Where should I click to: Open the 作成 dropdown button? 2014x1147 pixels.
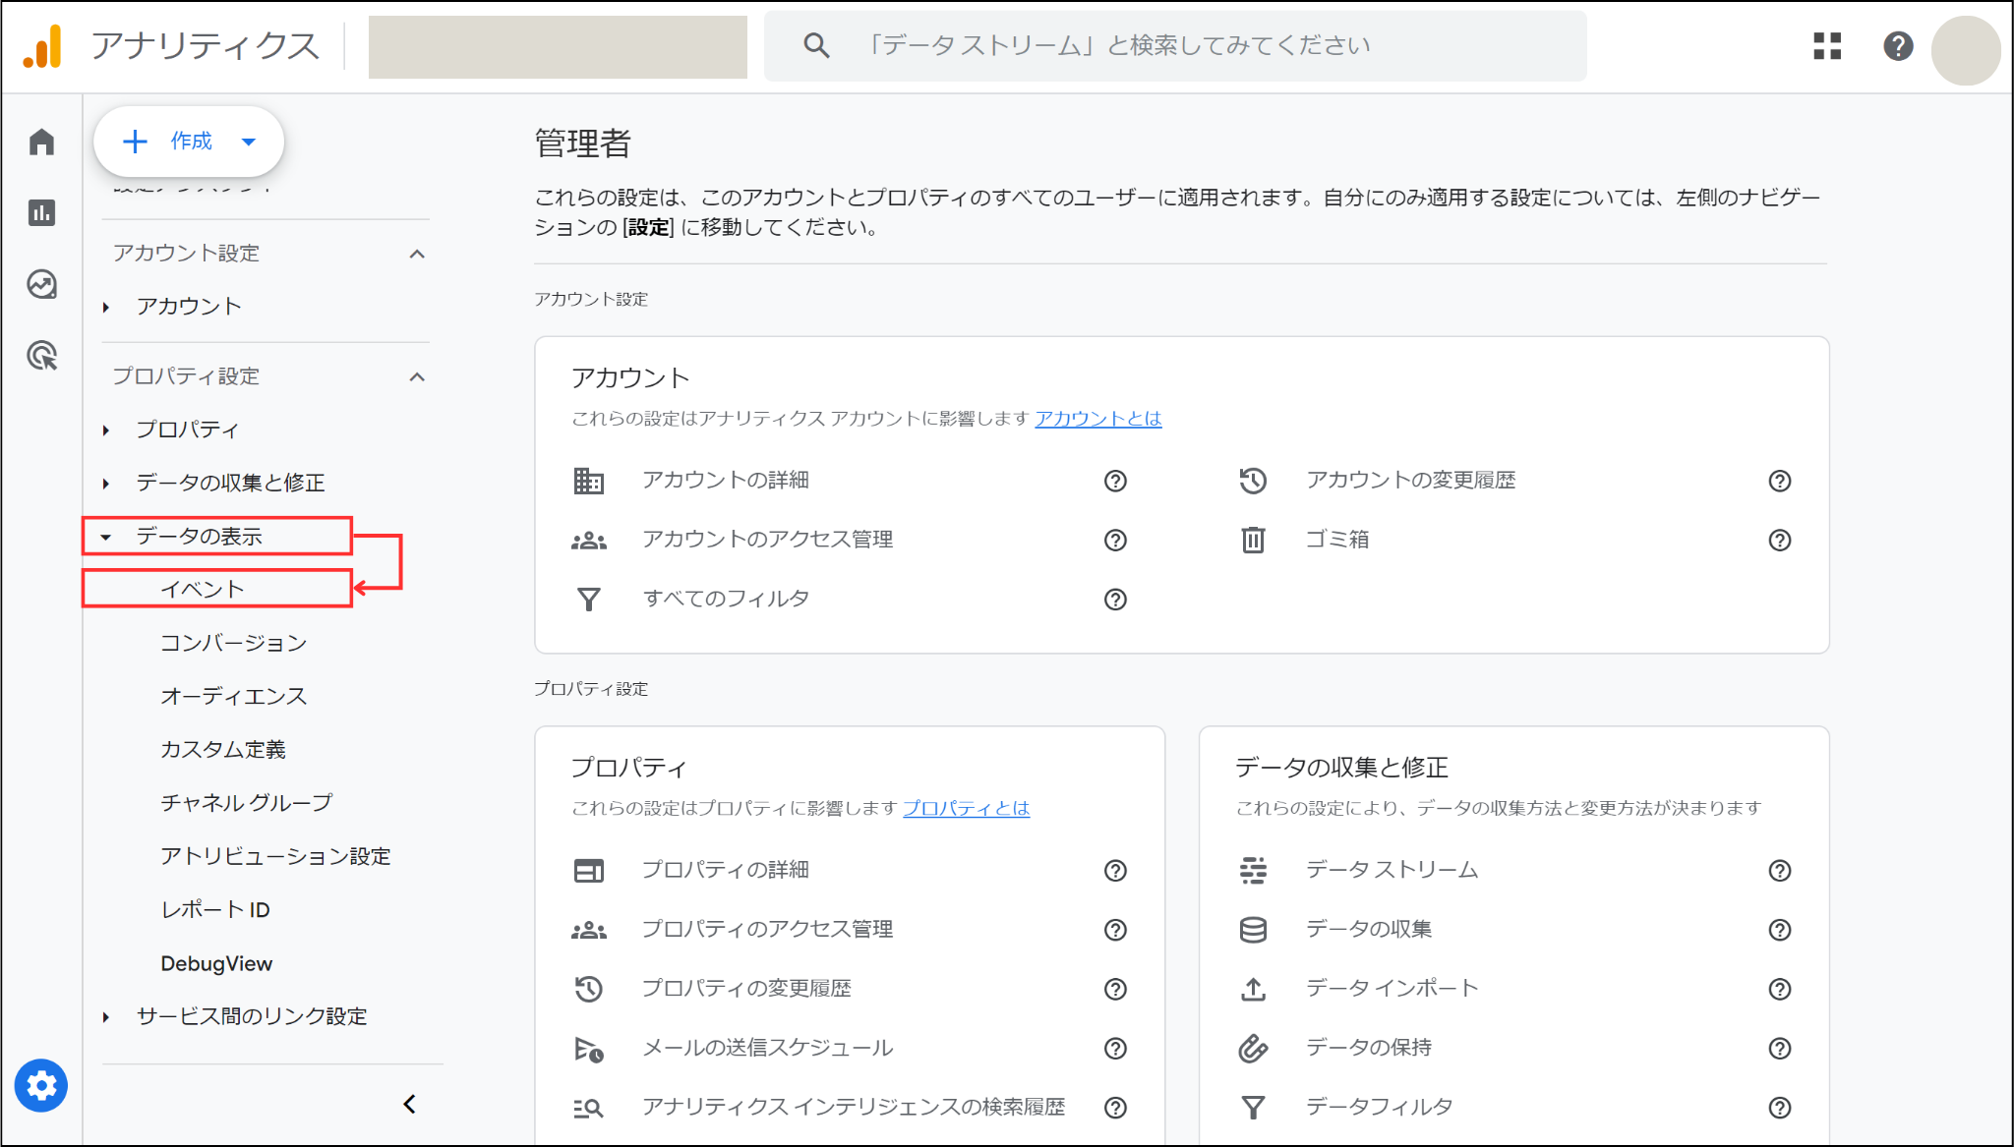coord(189,142)
